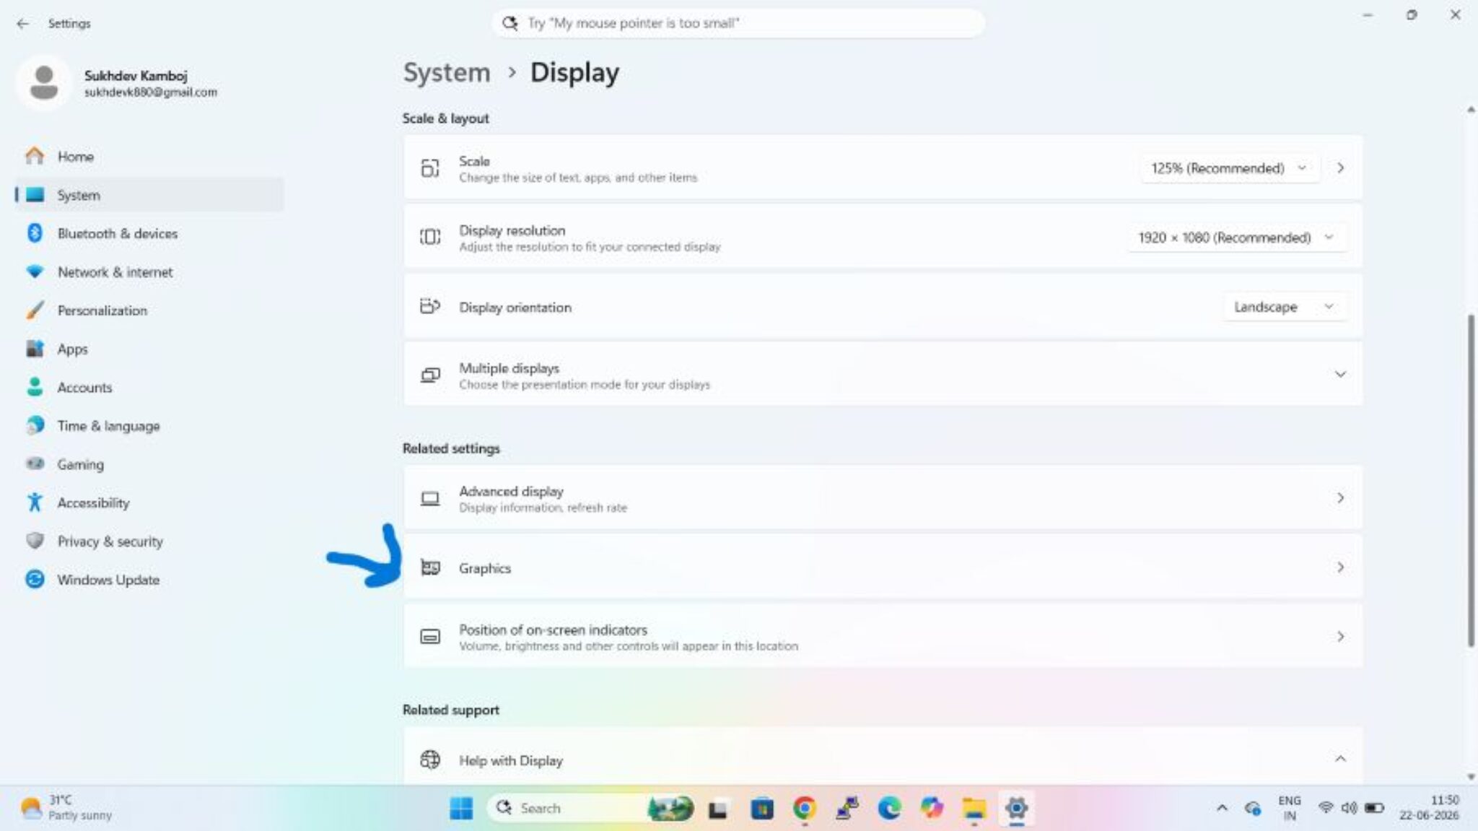
Task: Open the weather widget showing 31°C
Action: click(x=66, y=808)
